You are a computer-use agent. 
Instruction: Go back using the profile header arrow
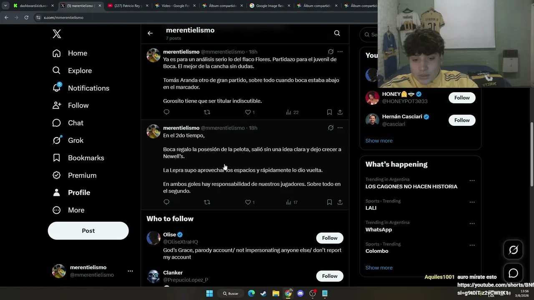150,33
